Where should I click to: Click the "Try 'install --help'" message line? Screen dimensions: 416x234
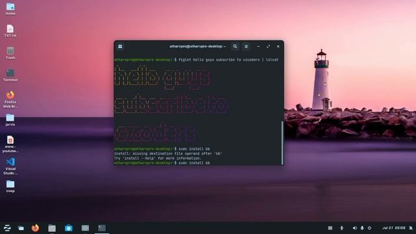157,159
